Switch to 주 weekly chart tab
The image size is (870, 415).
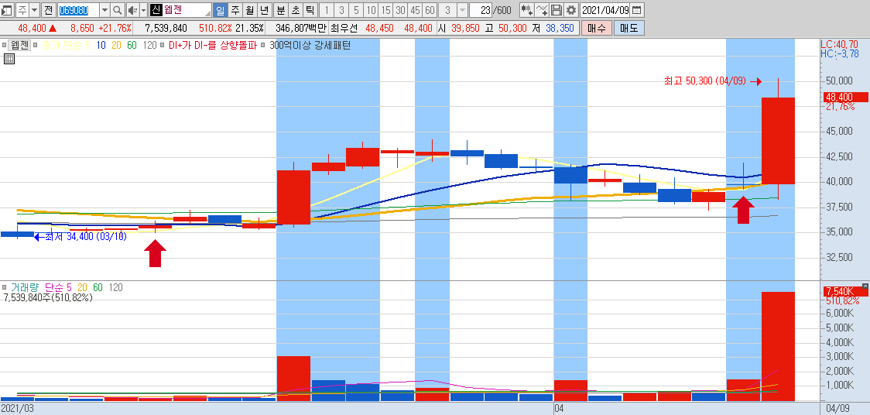(235, 10)
